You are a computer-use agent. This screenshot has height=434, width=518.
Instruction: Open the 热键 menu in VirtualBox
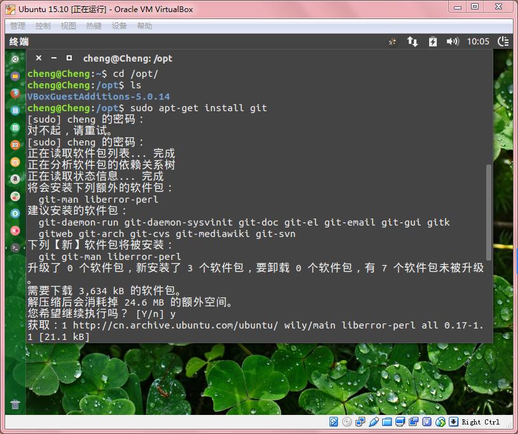tap(94, 26)
